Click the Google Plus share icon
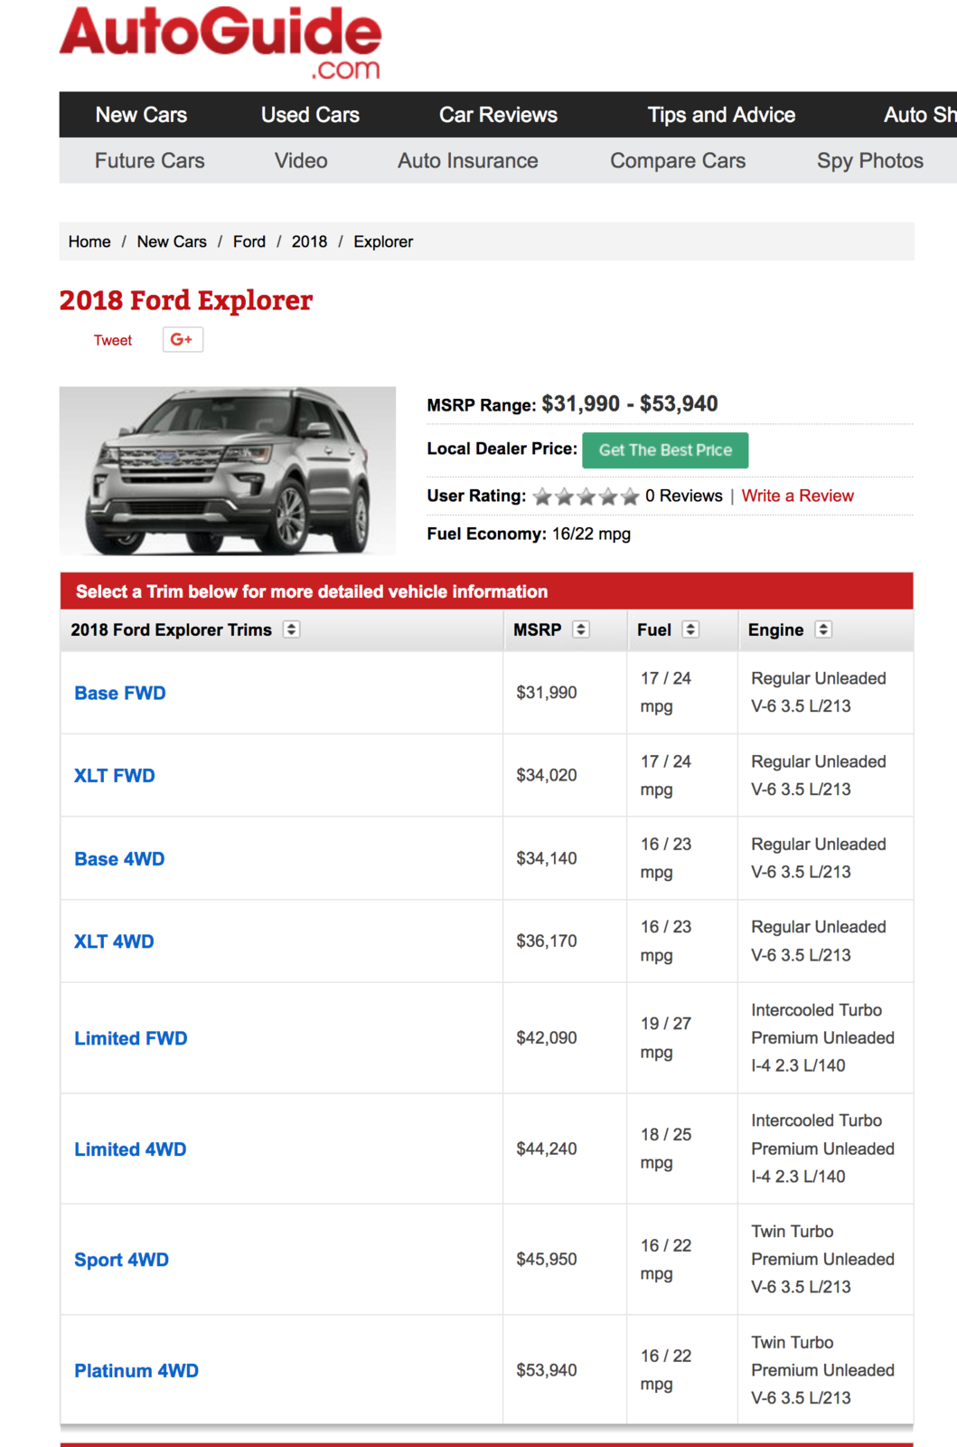 coord(183,339)
